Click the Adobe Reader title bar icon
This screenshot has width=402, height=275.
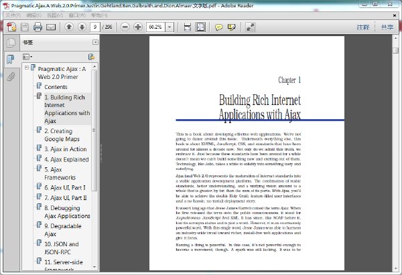click(6, 5)
